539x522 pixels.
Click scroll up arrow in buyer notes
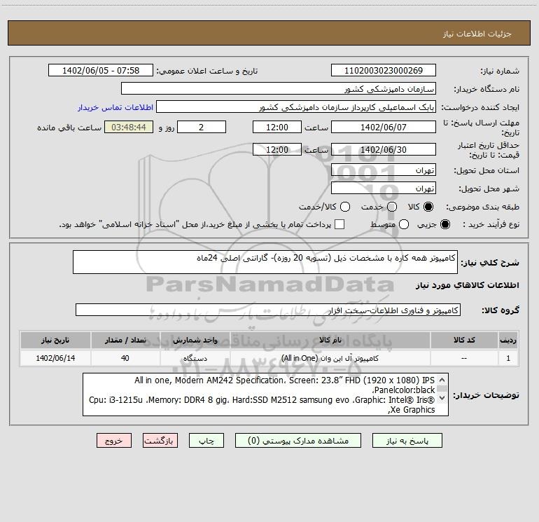(442, 380)
